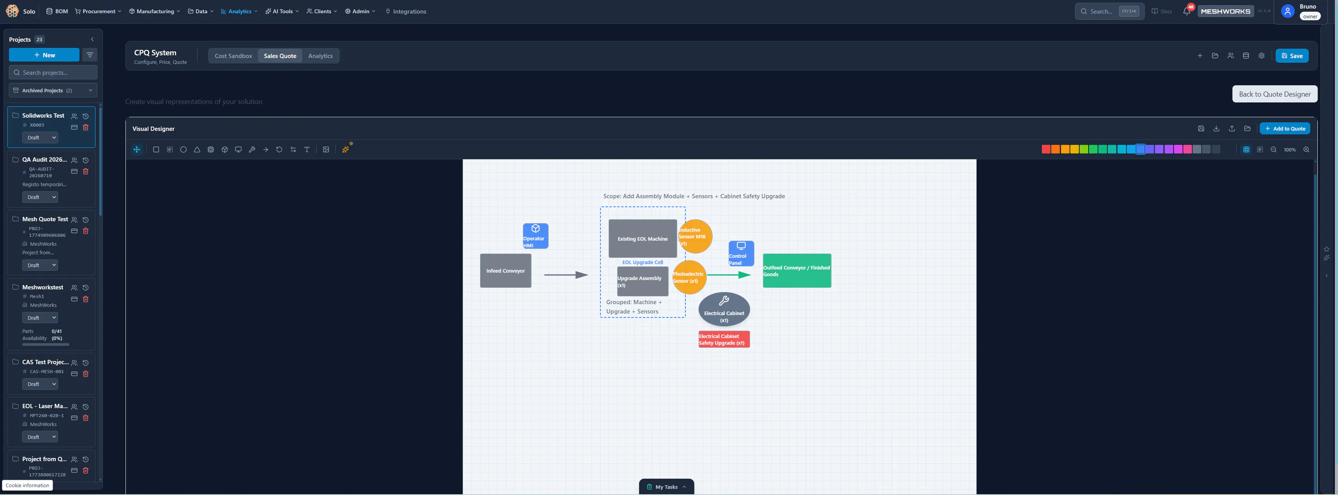The image size is (1338, 495).
Task: Create a New project
Action: tap(44, 55)
